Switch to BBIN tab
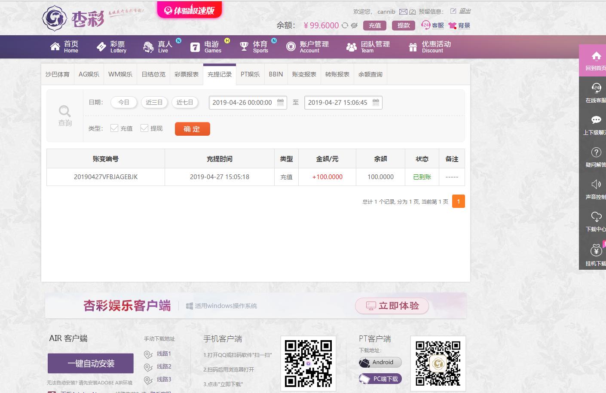The height and width of the screenshot is (393, 606). click(x=276, y=74)
